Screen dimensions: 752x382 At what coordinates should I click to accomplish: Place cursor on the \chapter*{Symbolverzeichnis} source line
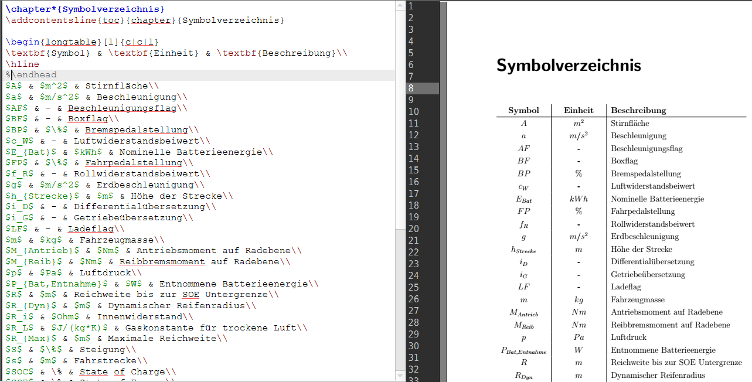pyautogui.click(x=85, y=9)
